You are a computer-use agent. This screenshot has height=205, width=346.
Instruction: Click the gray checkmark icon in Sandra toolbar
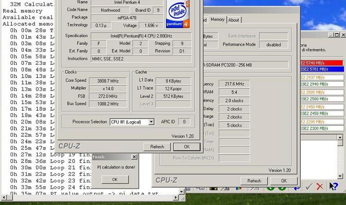tap(309, 187)
